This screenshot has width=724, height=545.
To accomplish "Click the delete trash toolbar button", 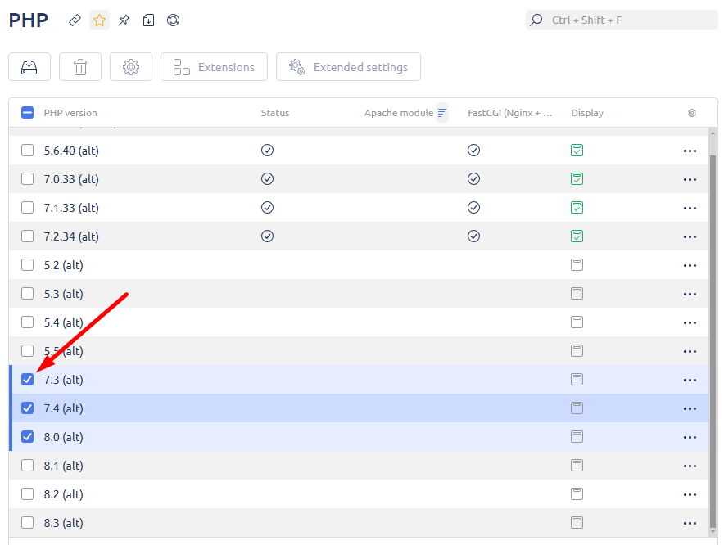I will (x=80, y=67).
